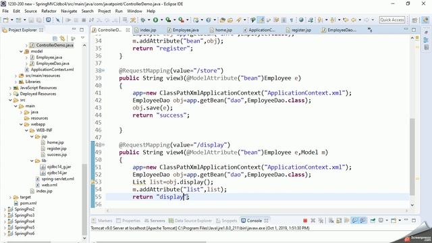This screenshot has height=243, width=432.
Task: Click the Coverage run icon
Action: click(x=168, y=20)
